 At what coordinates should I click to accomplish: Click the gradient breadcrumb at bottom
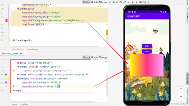tap(24, 104)
